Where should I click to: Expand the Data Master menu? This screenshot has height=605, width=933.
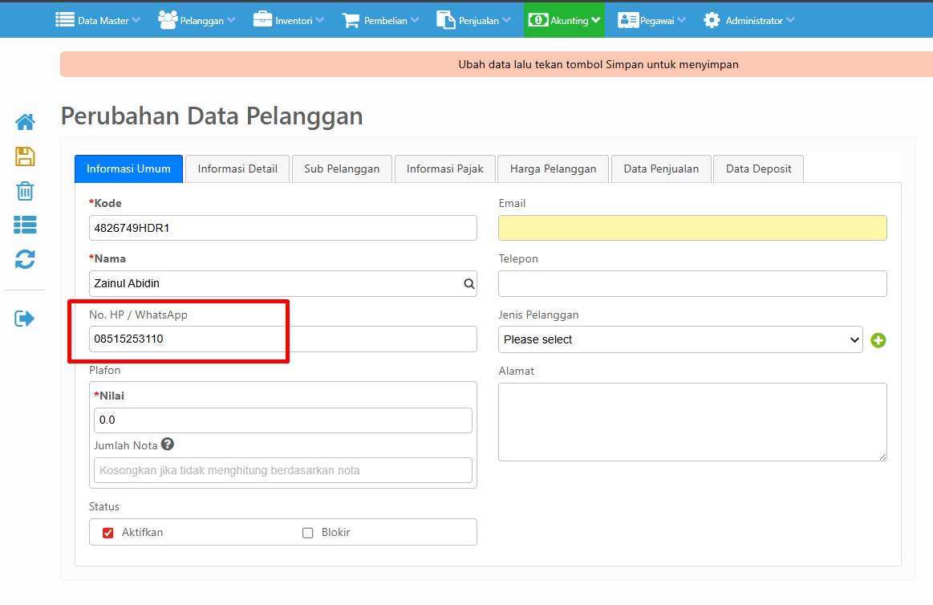pyautogui.click(x=97, y=20)
